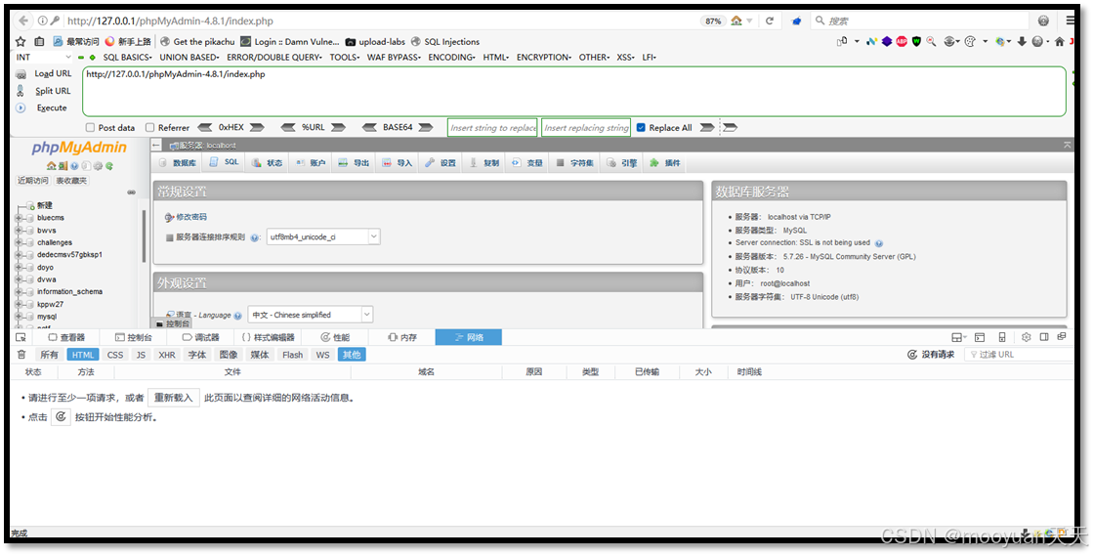Click the black shield W extension icon

pos(916,41)
